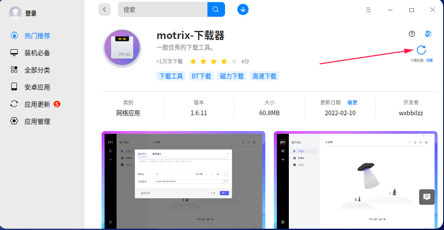Click the 下载工具 tag
Viewport: 444px width, 230px height.
171,76
